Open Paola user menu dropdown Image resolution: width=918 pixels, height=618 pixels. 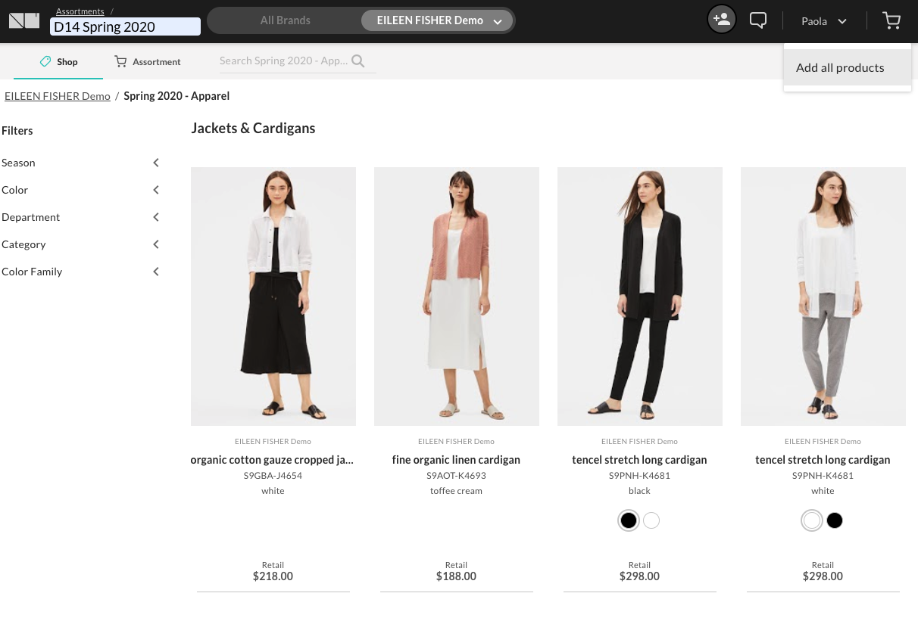coord(823,21)
